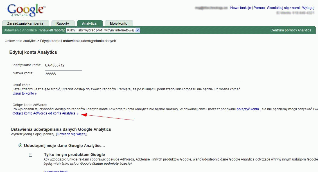Check the Tylko innym produktom Google checkbox
Viewport: 318px width, 172px height.
coord(30,155)
